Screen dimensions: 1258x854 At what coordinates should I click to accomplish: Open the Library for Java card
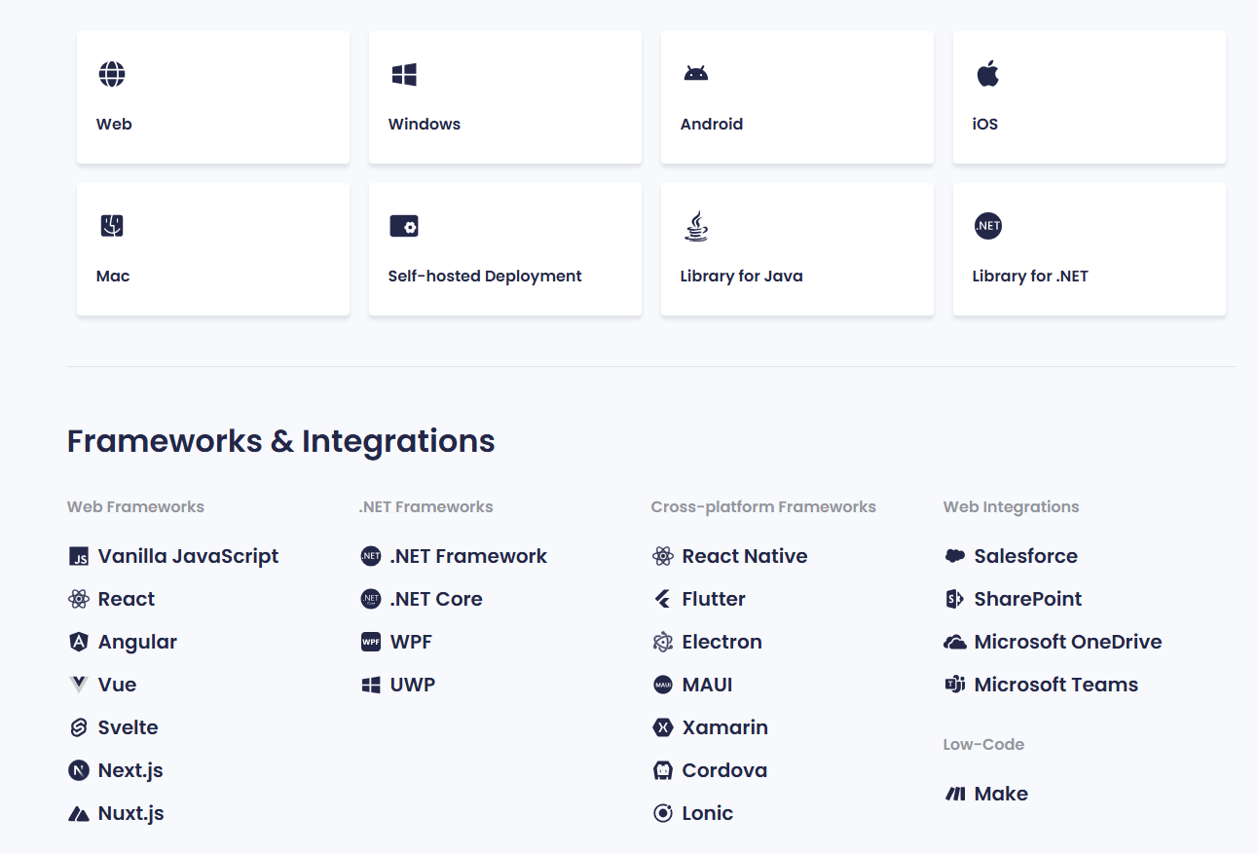[x=797, y=249]
